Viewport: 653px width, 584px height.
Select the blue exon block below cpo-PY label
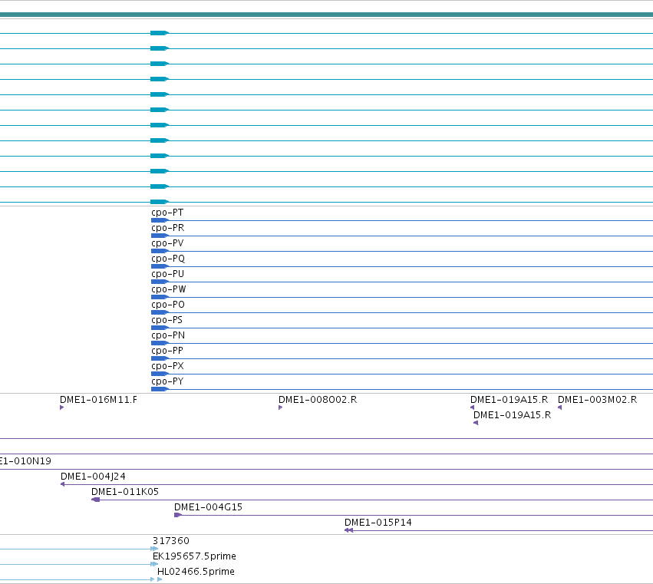pyautogui.click(x=160, y=389)
